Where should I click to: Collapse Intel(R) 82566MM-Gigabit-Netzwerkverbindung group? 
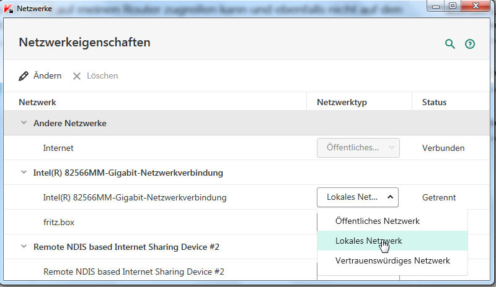[x=24, y=173]
